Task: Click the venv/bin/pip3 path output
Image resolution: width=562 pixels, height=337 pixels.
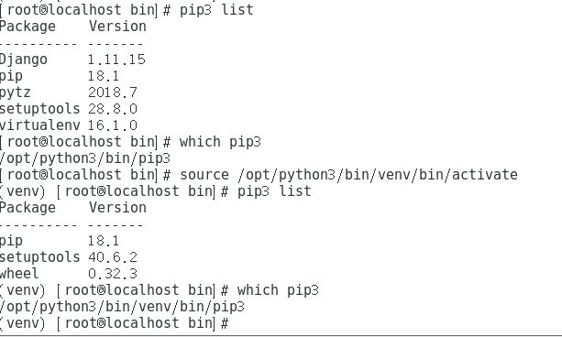Action: (122, 307)
